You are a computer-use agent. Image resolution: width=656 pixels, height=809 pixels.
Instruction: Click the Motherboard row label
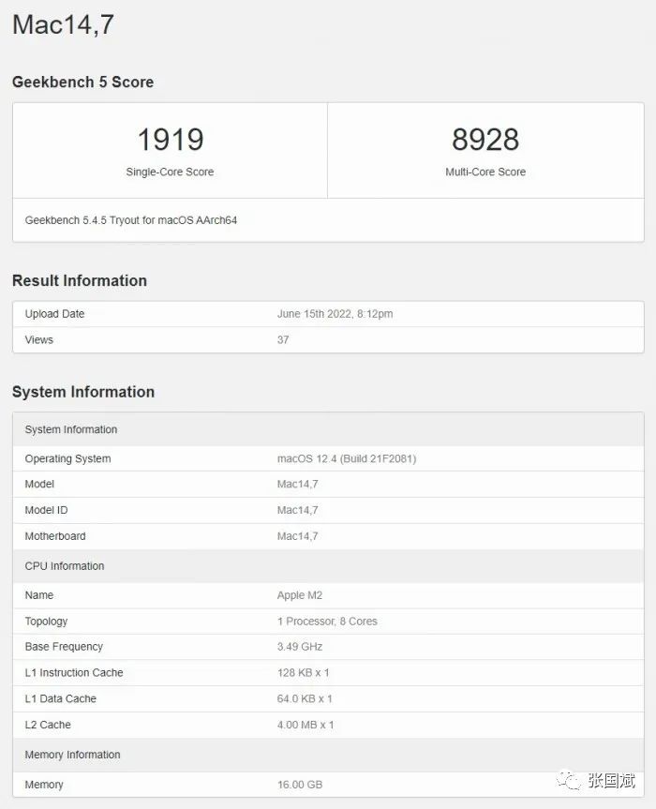coord(55,536)
